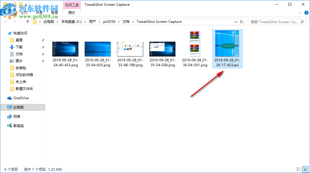
Task: Click the Refresh icon in address bar
Action: click(x=242, y=22)
